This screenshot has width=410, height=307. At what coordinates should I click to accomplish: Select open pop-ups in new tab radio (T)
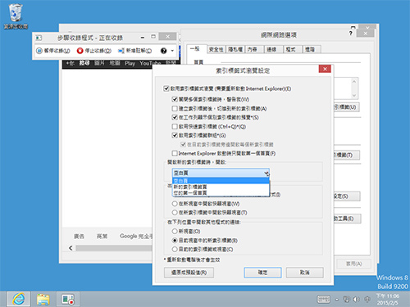click(x=175, y=212)
